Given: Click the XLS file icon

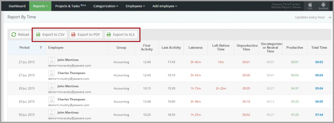Looking at the screenshot, I should [109, 35].
